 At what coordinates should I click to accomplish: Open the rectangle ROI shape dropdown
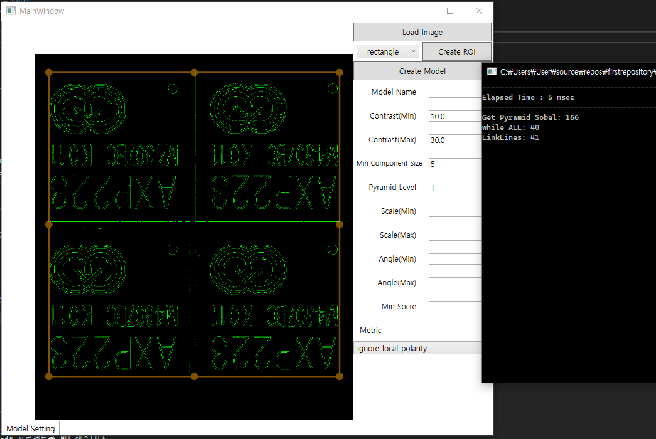pyautogui.click(x=387, y=51)
